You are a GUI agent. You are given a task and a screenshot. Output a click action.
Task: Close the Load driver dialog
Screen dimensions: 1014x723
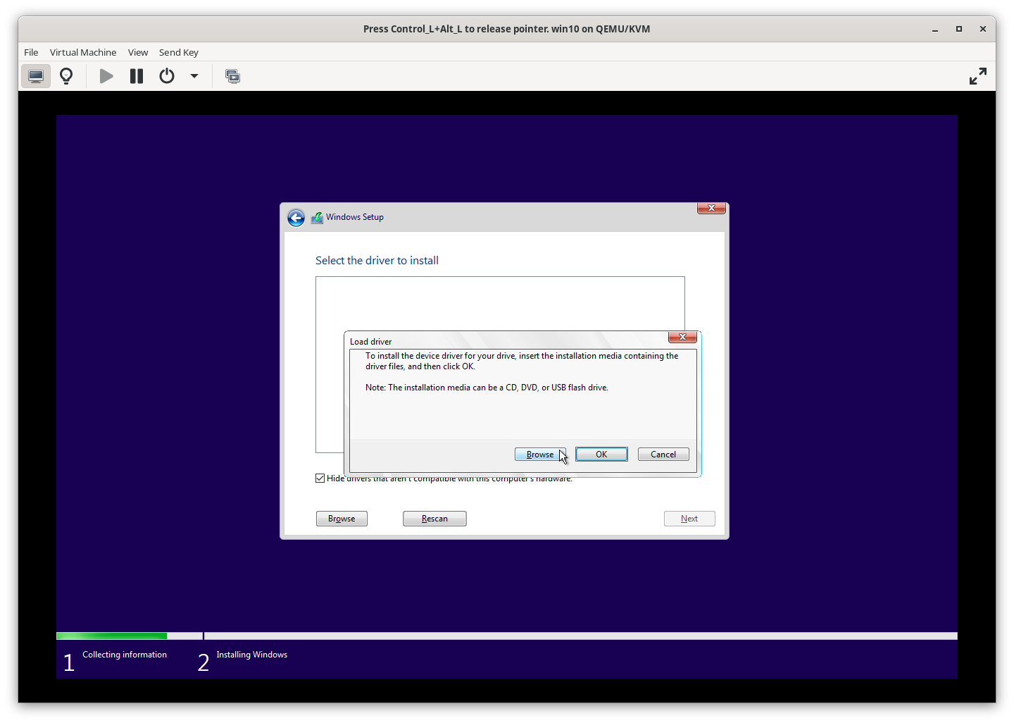click(682, 337)
